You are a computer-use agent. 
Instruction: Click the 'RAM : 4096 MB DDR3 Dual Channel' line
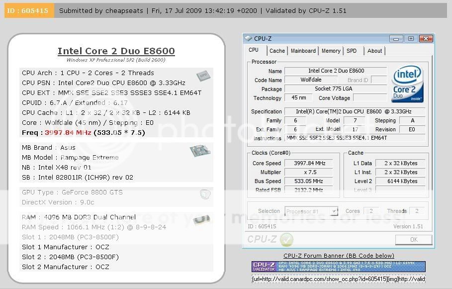79,217
